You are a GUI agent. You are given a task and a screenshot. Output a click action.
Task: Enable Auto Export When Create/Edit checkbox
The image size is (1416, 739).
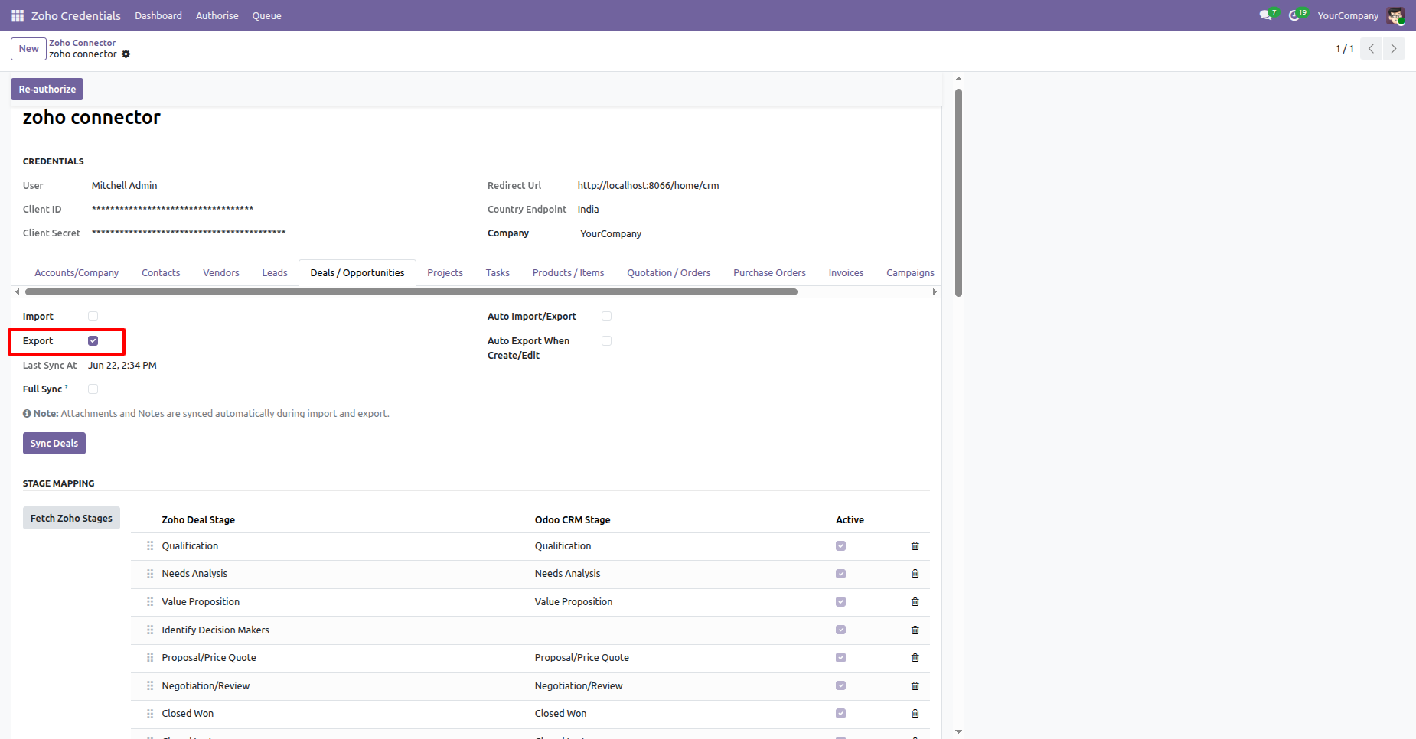(x=607, y=340)
